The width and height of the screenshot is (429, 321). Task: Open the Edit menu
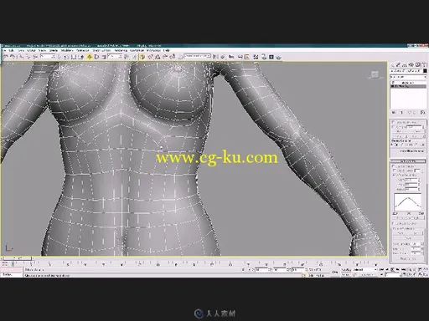(11, 50)
